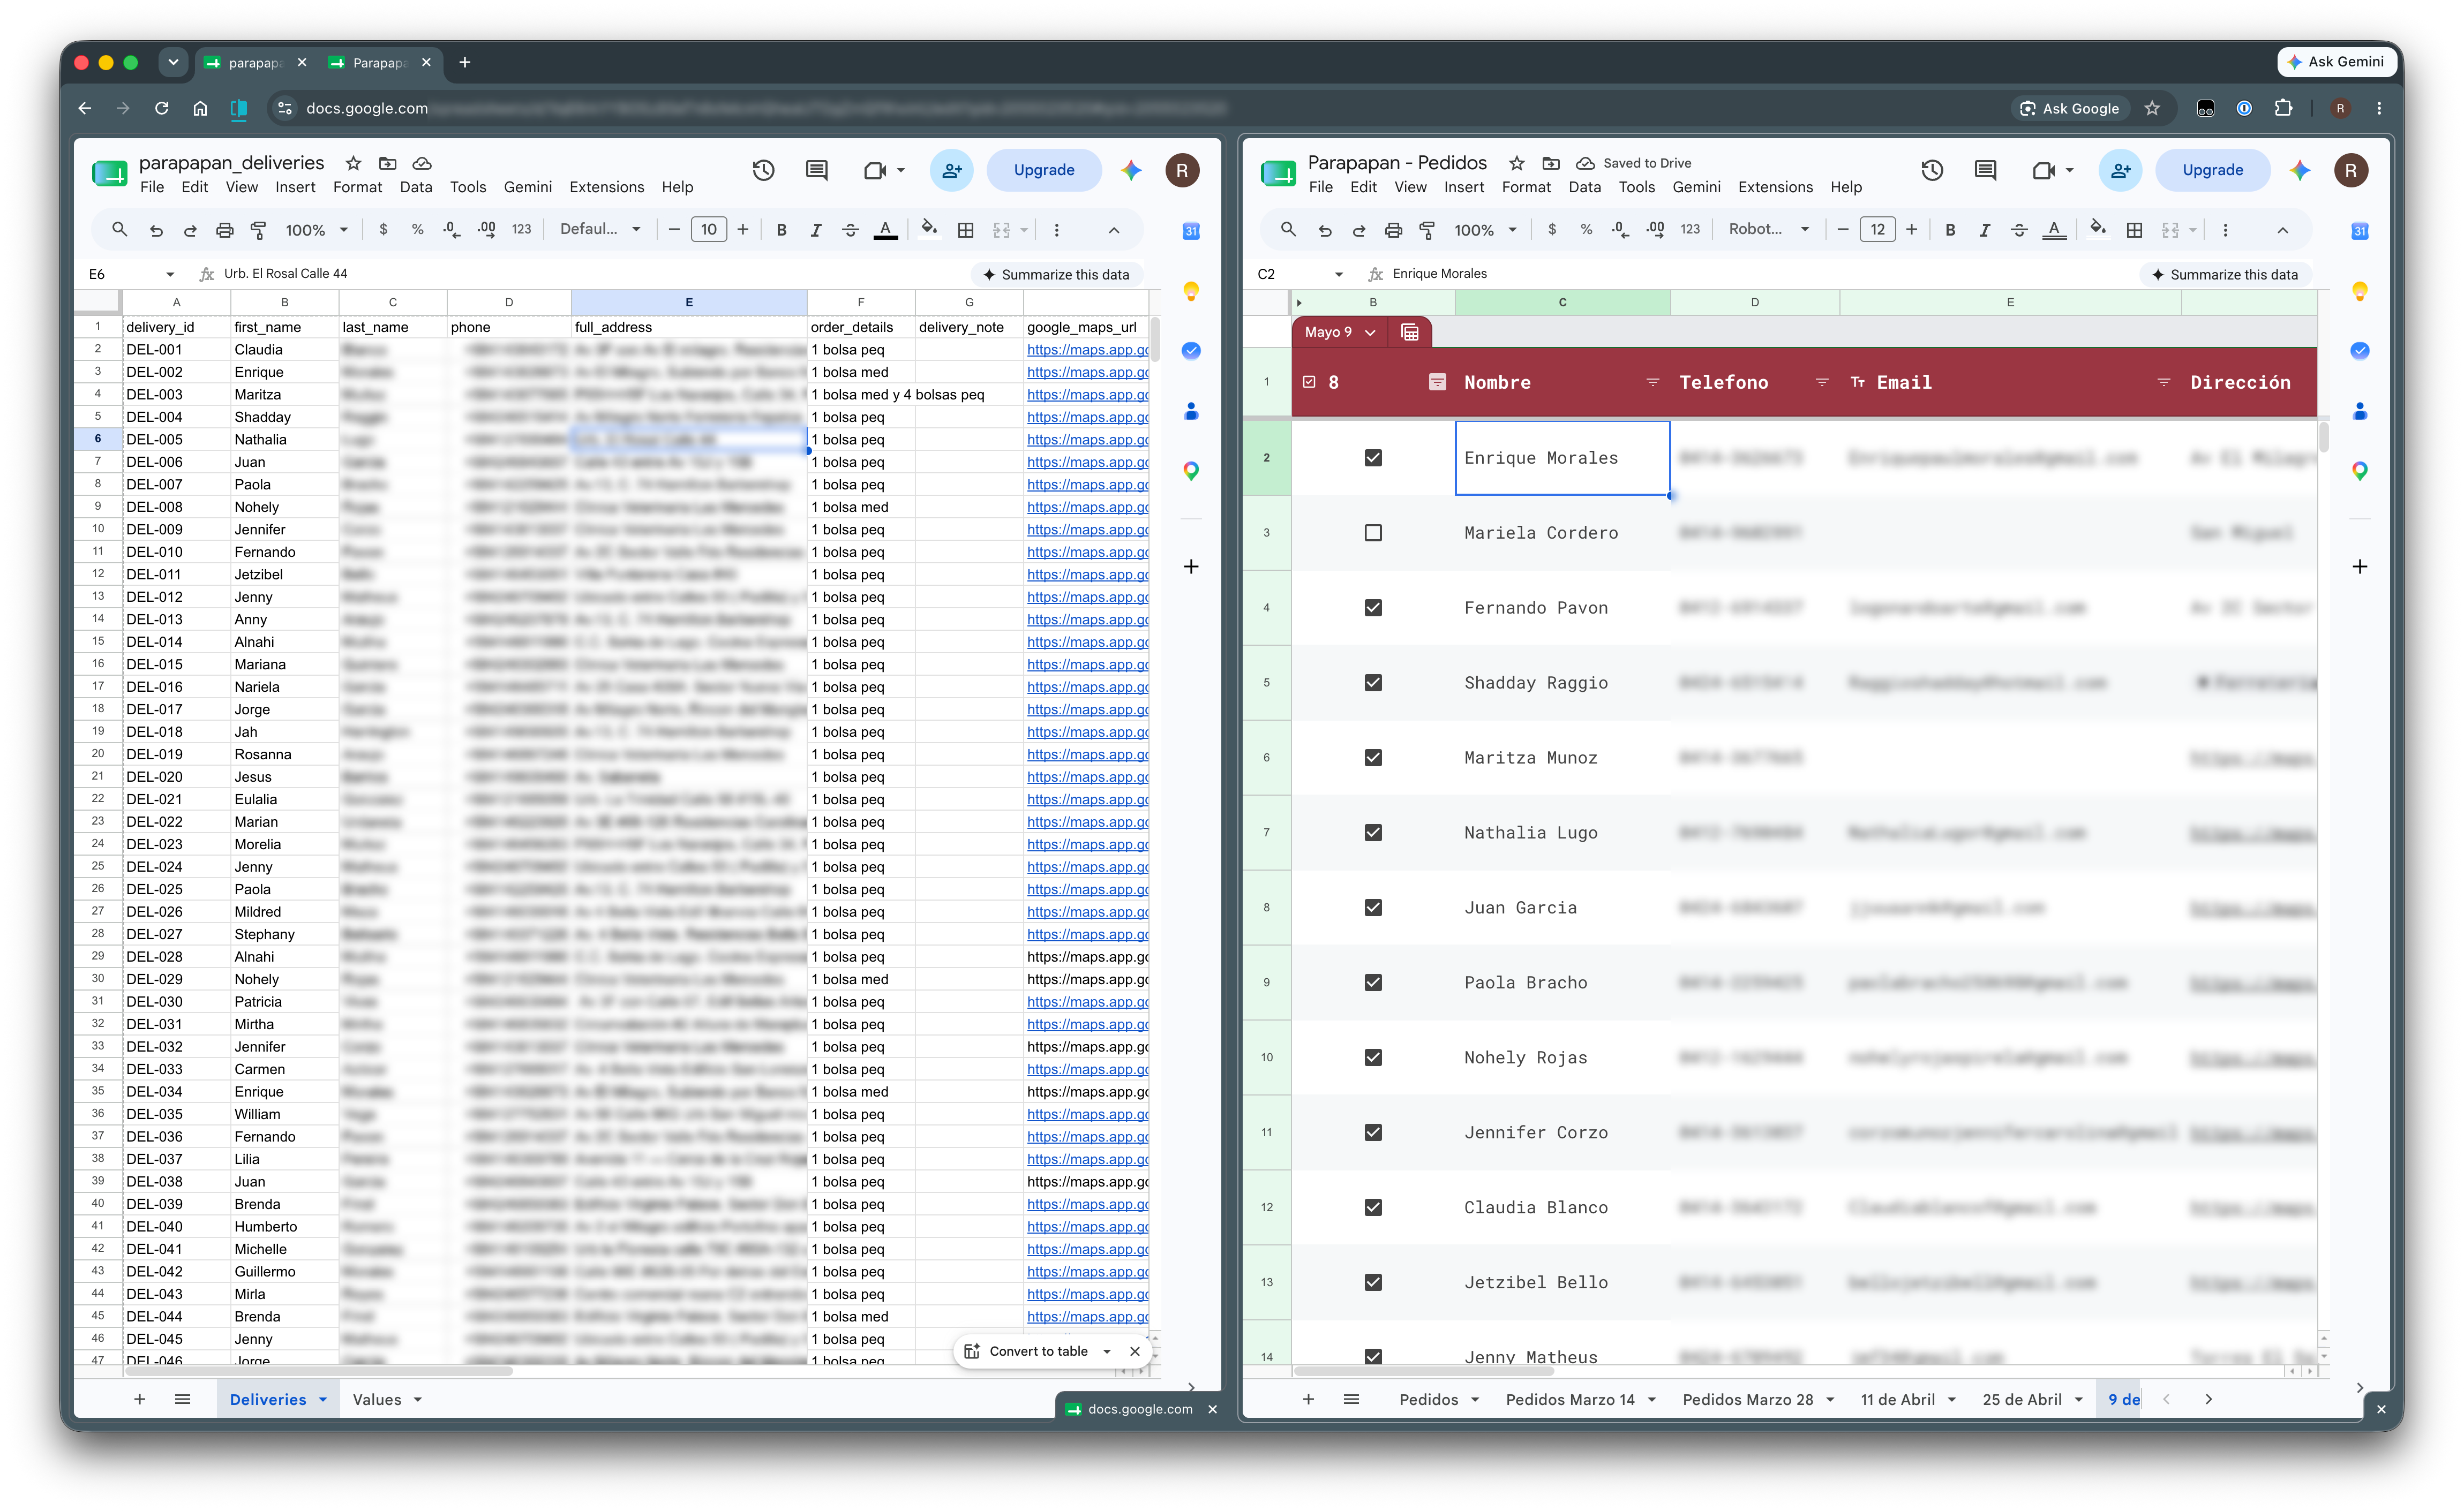Open Contacts in left side panel
Viewport: 2464px width, 1511px height.
point(1190,411)
